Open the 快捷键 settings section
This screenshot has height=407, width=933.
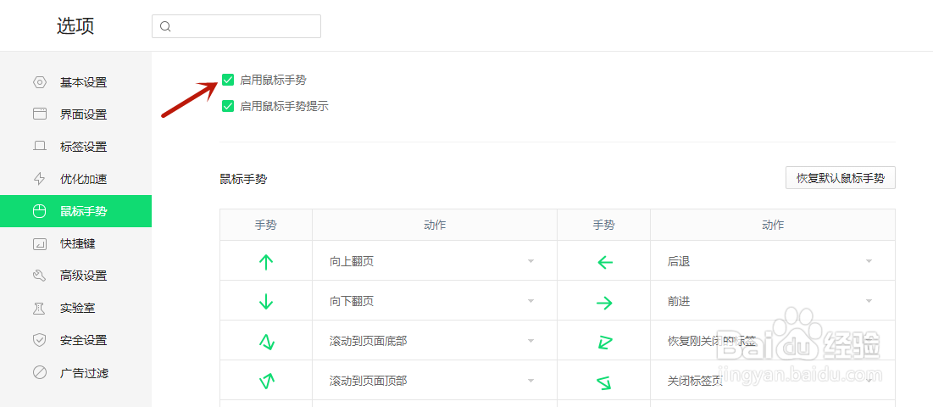click(x=77, y=243)
